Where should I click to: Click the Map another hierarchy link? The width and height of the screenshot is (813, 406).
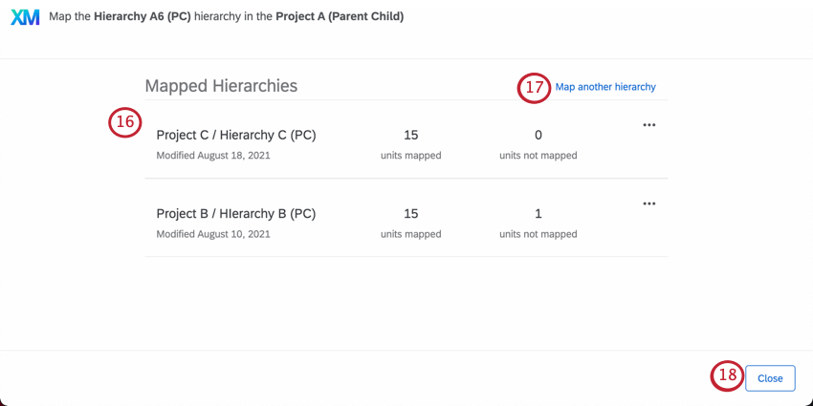pos(605,87)
